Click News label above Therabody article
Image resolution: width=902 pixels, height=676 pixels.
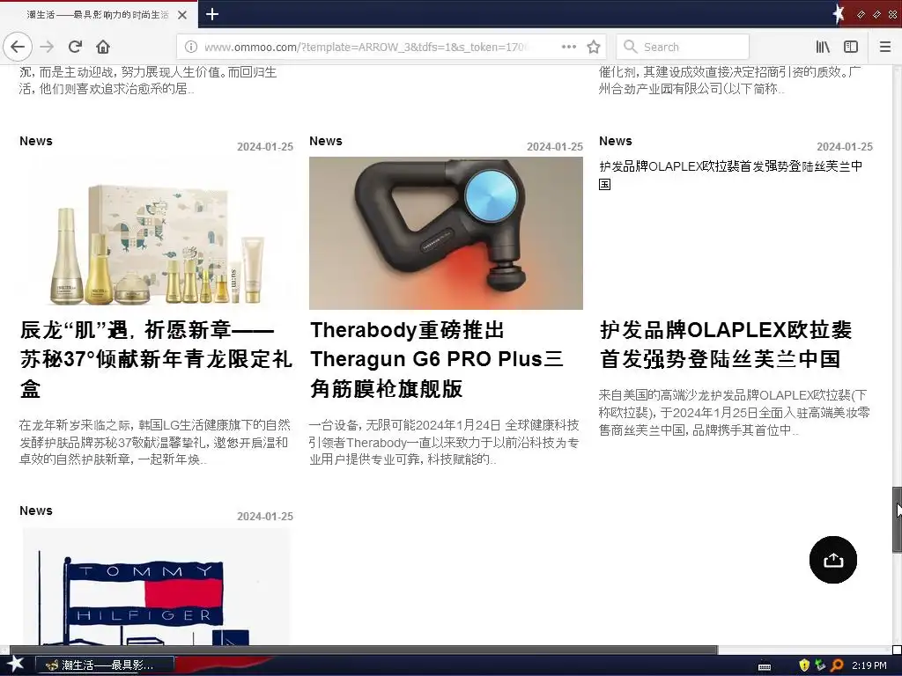click(x=326, y=141)
